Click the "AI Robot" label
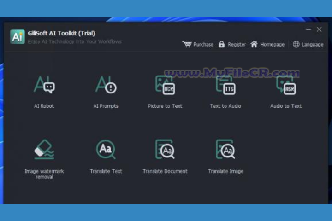This screenshot has width=332, height=221. coord(44,106)
